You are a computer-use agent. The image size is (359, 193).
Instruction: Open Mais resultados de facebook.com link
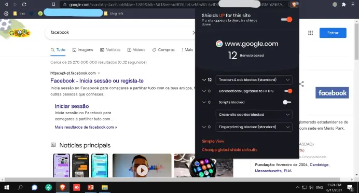(86, 127)
